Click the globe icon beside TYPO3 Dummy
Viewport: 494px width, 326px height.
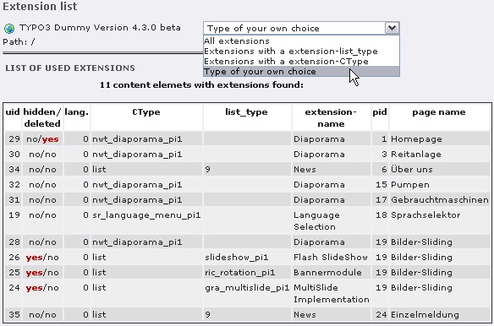tap(9, 29)
